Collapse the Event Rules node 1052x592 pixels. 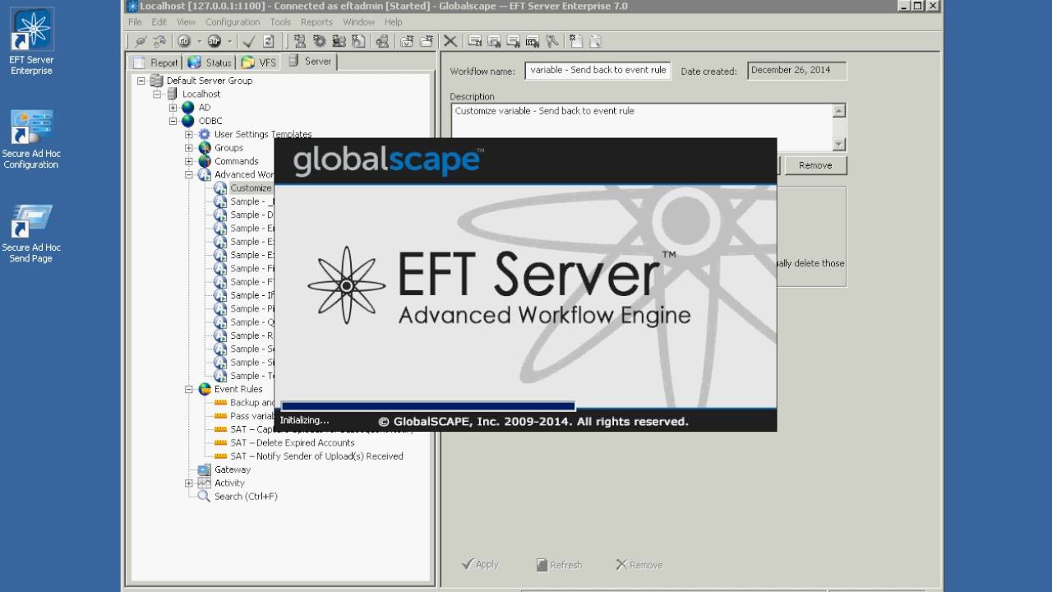[x=189, y=389]
